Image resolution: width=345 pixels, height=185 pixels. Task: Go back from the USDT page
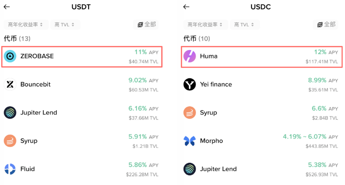[7, 7]
